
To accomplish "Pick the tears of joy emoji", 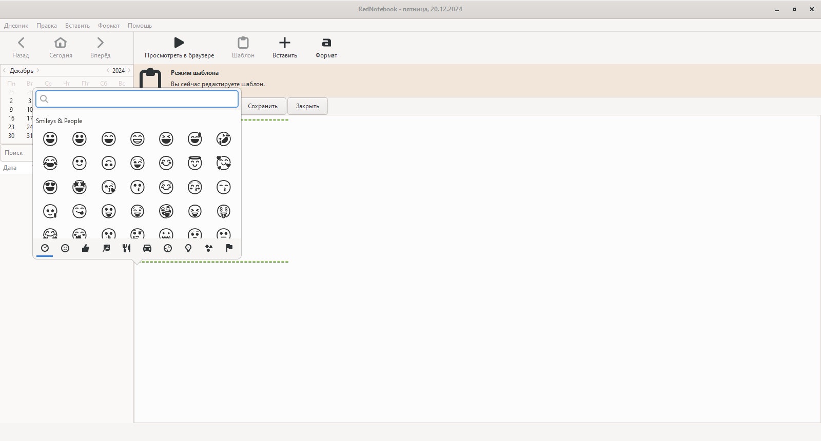I will pyautogui.click(x=50, y=163).
